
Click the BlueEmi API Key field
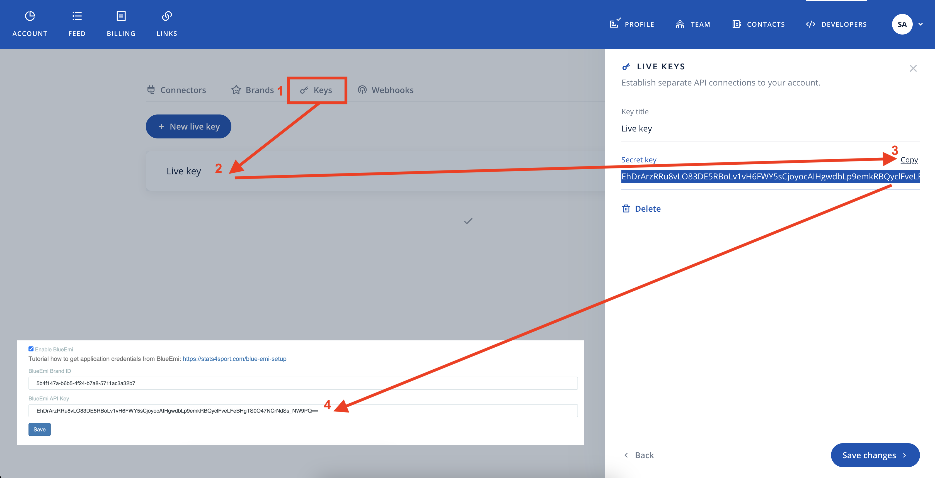coord(303,411)
